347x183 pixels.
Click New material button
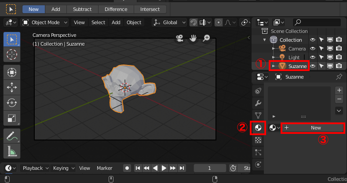coord(313,128)
